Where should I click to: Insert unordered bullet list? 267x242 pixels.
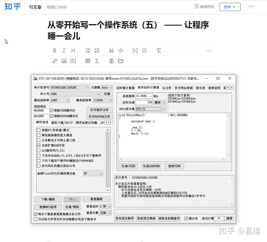point(97,50)
